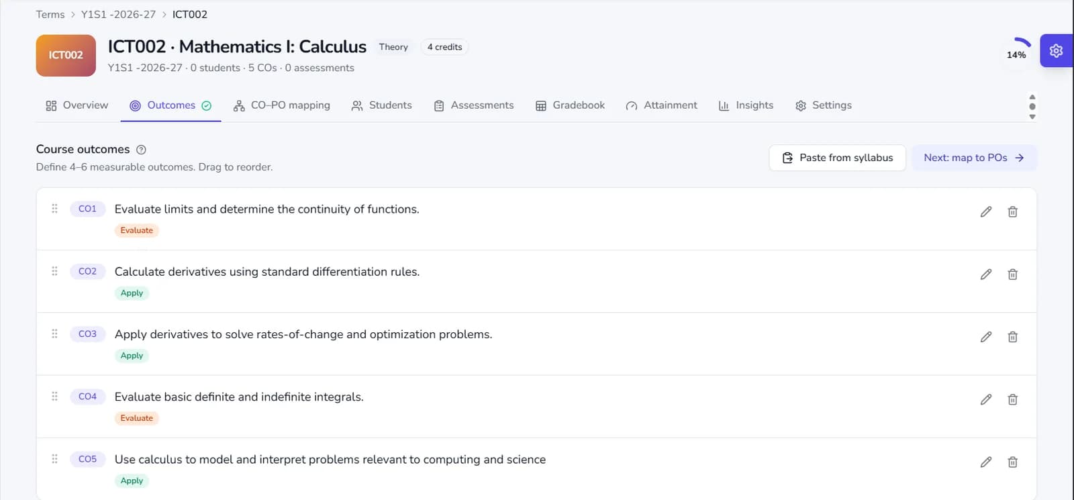This screenshot has height=500, width=1074.
Task: Delete the CO3 outcome
Action: [x=1012, y=337]
